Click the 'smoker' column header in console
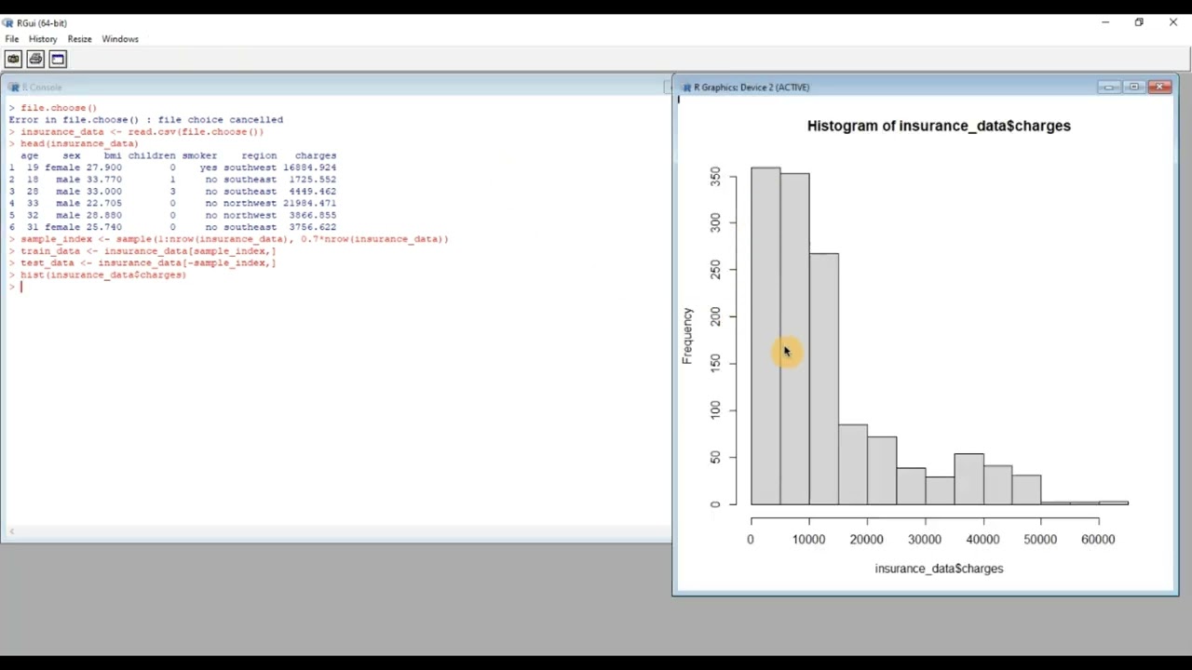 pyautogui.click(x=199, y=155)
